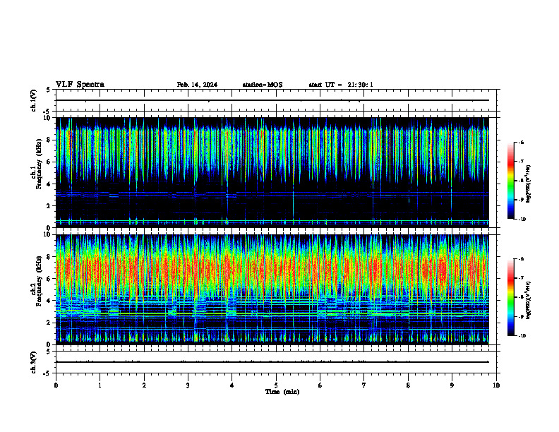Screen dimensions: 559x432
Task: Click the ch.1 frequency tick label "4"
Action: tap(49, 184)
